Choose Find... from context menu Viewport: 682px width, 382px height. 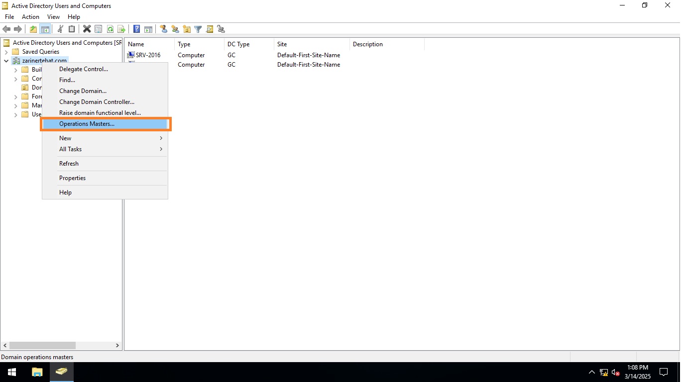(x=105, y=80)
